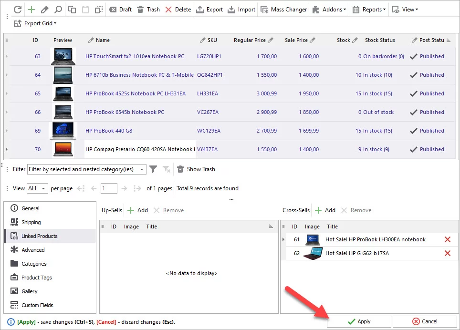Open the Export Grid dropdown
The height and width of the screenshot is (330, 460).
(x=35, y=23)
